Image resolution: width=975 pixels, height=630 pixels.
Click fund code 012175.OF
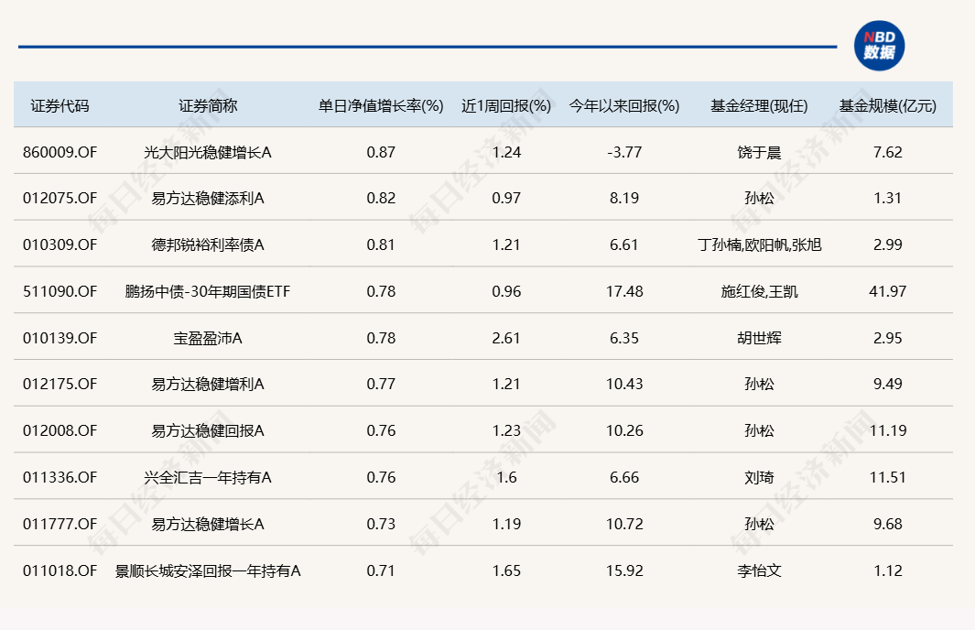(60, 385)
